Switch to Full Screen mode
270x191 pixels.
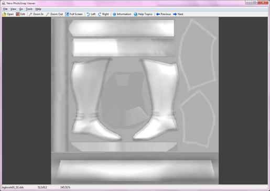(67, 14)
